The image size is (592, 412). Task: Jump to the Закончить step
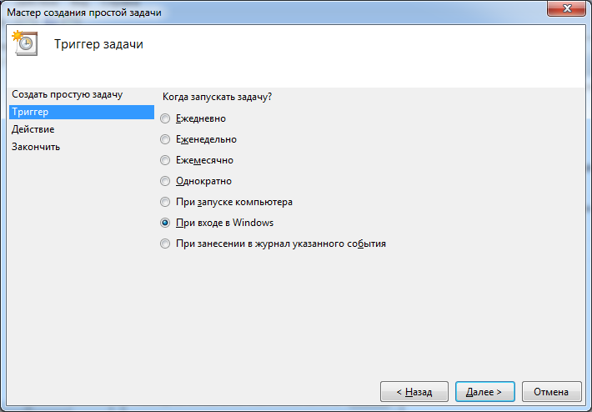(36, 147)
